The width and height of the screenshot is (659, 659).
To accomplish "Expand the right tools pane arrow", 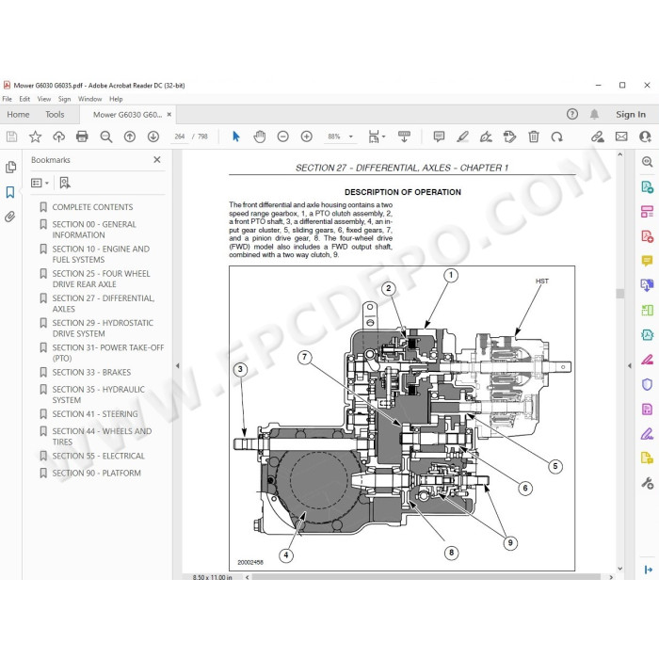I will pos(630,365).
